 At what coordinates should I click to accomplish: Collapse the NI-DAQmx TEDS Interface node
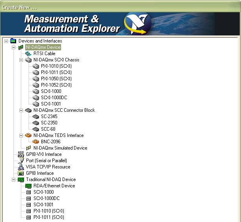point(21,135)
